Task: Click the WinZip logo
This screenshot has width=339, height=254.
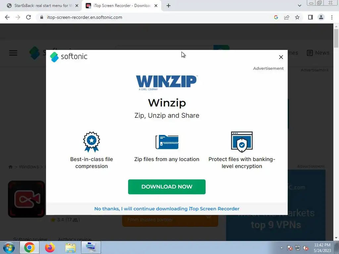Action: click(x=166, y=82)
